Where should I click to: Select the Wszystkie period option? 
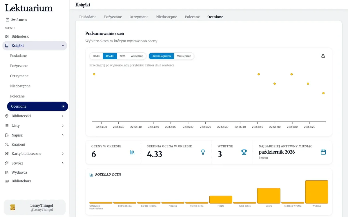pyautogui.click(x=137, y=56)
